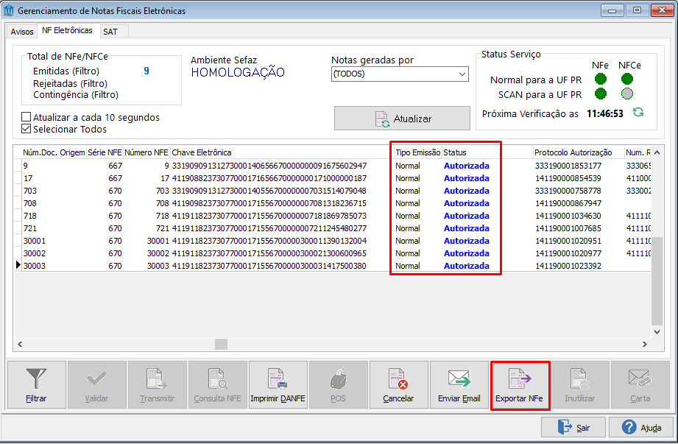678x444 pixels.
Task: Click horizontal scrollbar left arrow
Action: tap(20, 344)
